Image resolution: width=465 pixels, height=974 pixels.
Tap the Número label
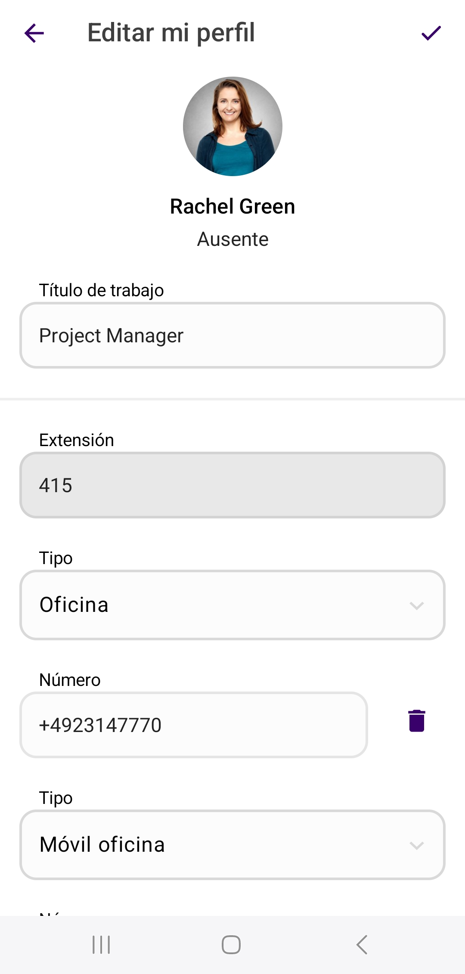(70, 680)
